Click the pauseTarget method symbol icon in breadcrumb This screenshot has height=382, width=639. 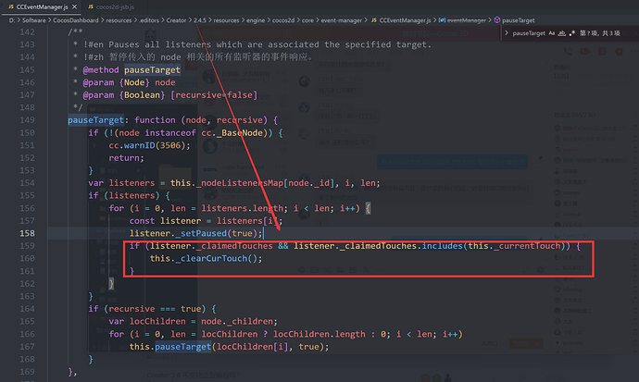point(496,20)
